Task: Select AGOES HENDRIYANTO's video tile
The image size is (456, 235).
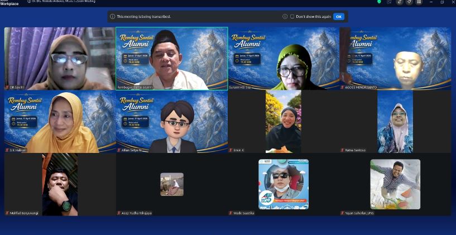Action: 396,59
